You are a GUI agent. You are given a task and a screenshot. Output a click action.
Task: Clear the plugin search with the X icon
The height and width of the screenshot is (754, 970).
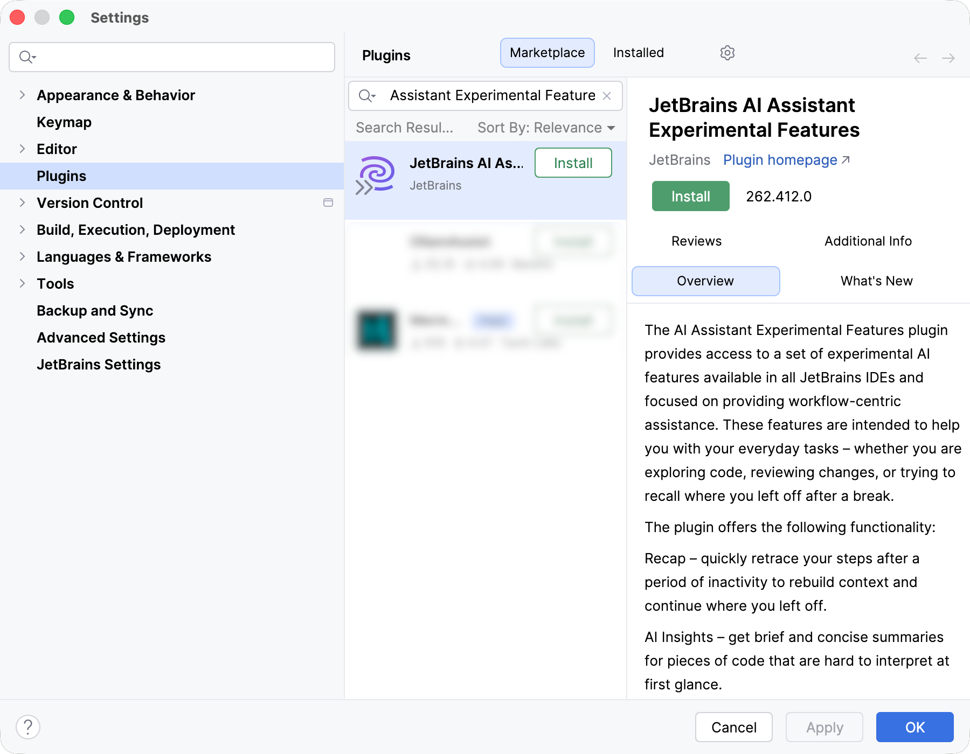click(x=607, y=95)
